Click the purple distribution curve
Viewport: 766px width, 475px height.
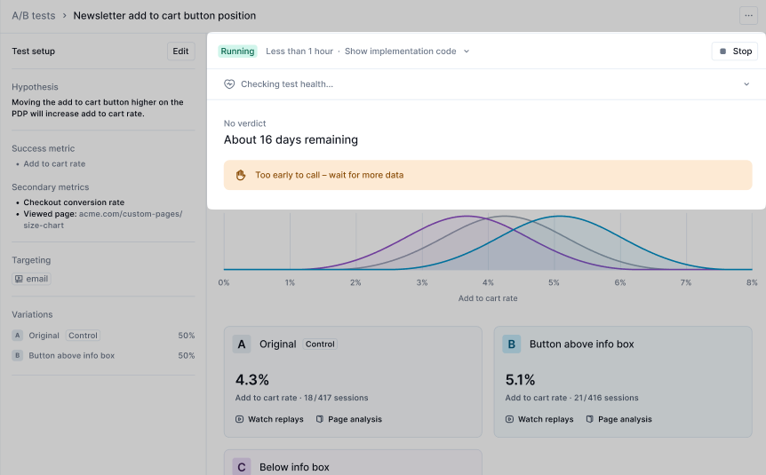coord(467,216)
